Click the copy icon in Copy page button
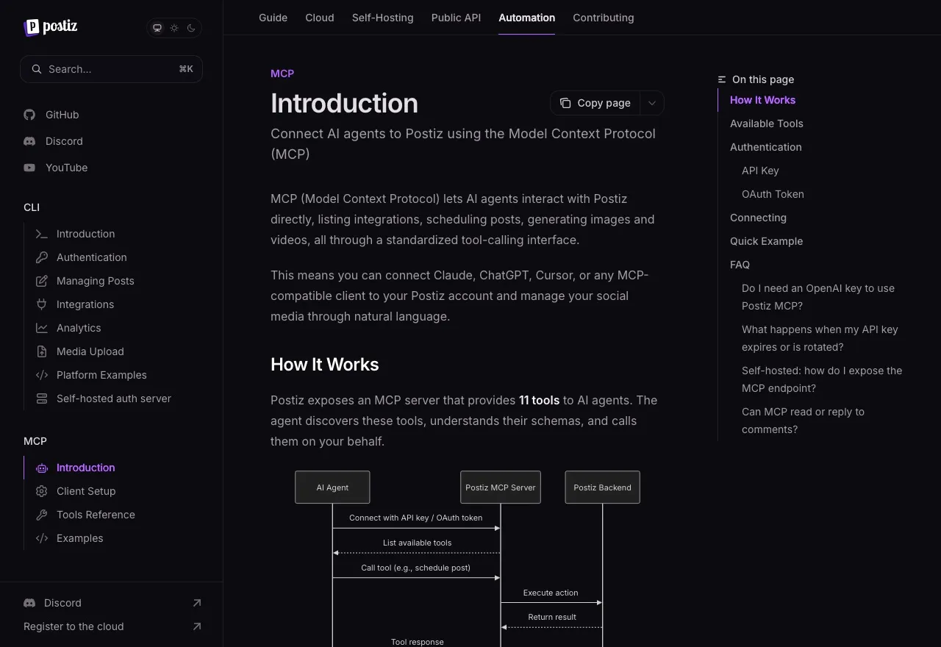The height and width of the screenshot is (647, 941). coord(565,103)
